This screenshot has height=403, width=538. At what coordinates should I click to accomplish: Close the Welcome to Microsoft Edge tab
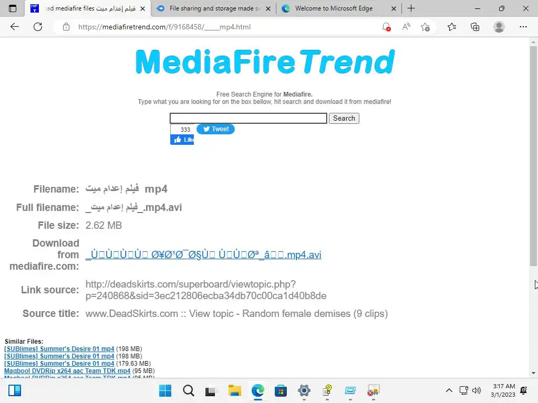[394, 8]
